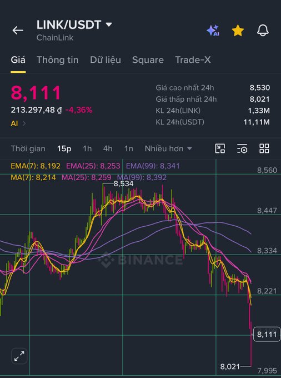Click the KL 24h(USDT) volume 11,11M

click(257, 122)
